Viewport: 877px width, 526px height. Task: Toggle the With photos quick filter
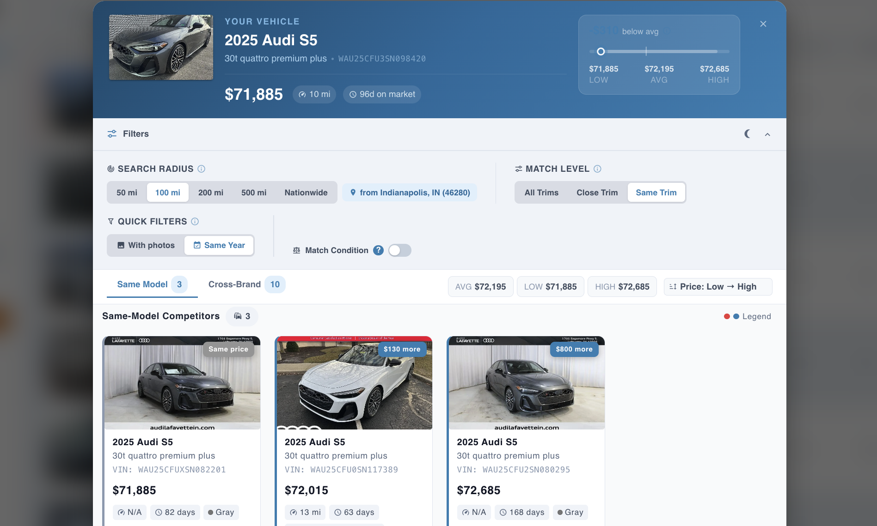pos(146,245)
